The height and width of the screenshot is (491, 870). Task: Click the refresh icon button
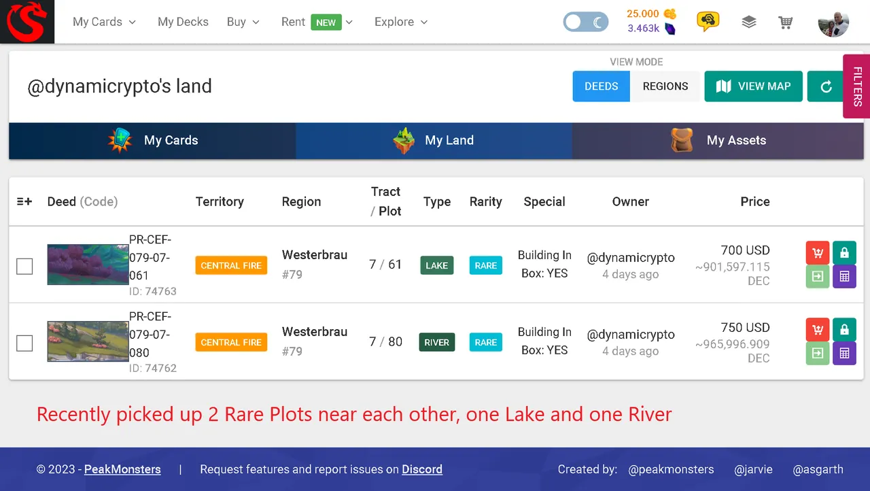click(826, 86)
